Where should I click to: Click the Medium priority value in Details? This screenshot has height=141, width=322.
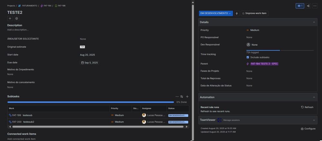[x=253, y=30]
